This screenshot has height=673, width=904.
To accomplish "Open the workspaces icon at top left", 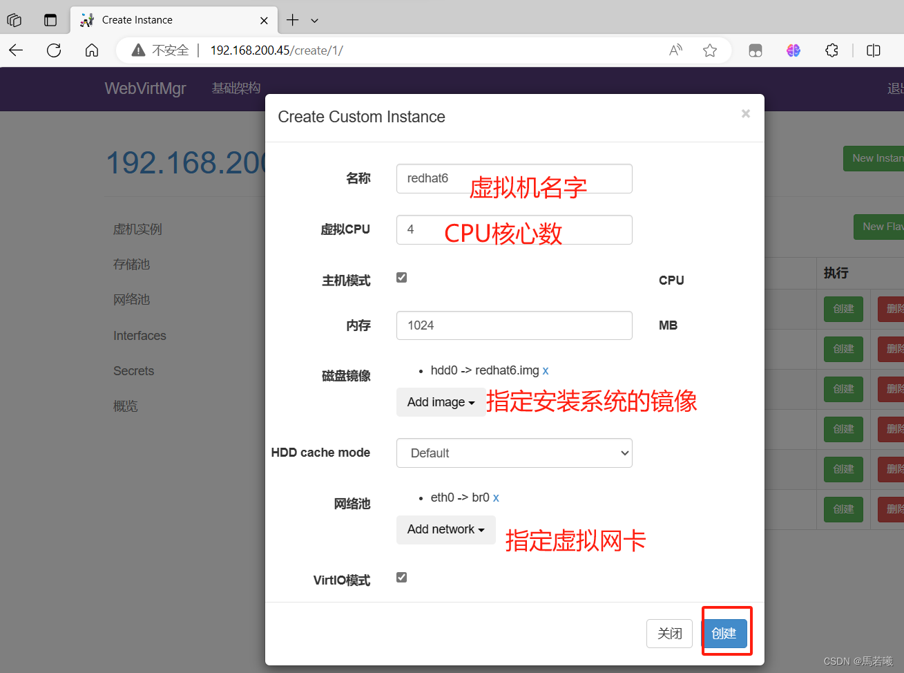I will (x=15, y=20).
